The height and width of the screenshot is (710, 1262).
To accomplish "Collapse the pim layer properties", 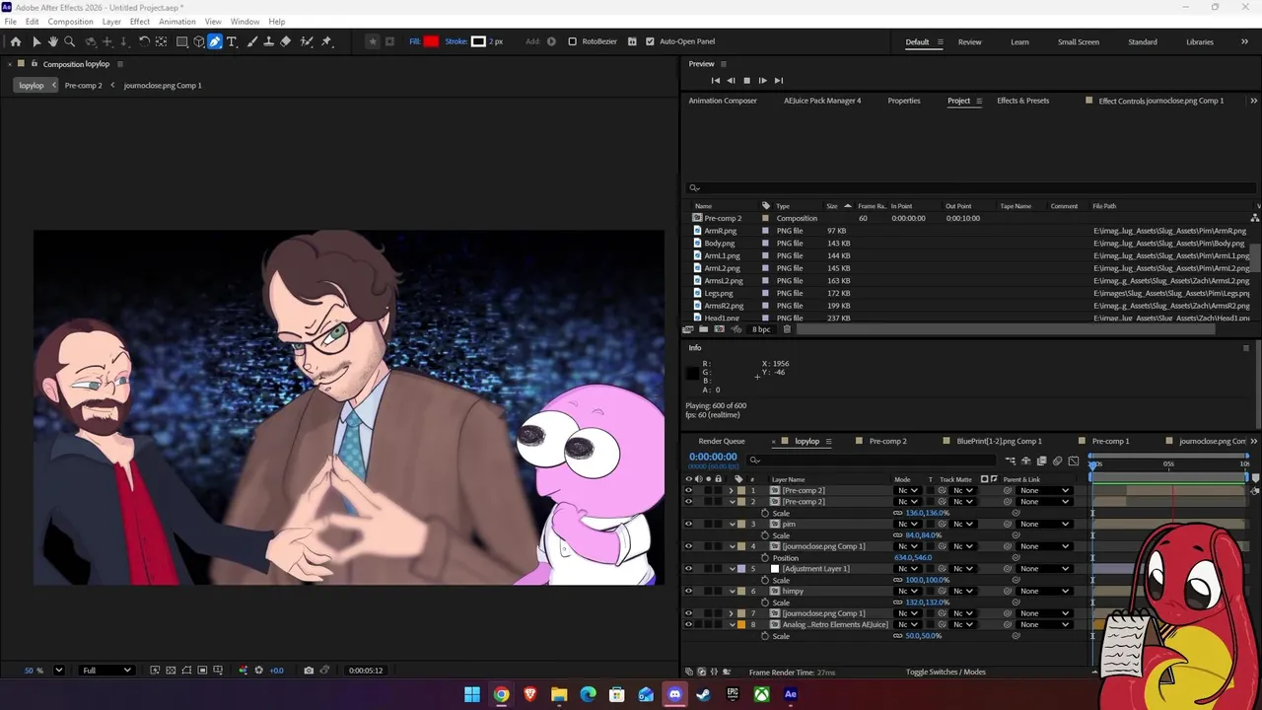I will click(x=732, y=524).
